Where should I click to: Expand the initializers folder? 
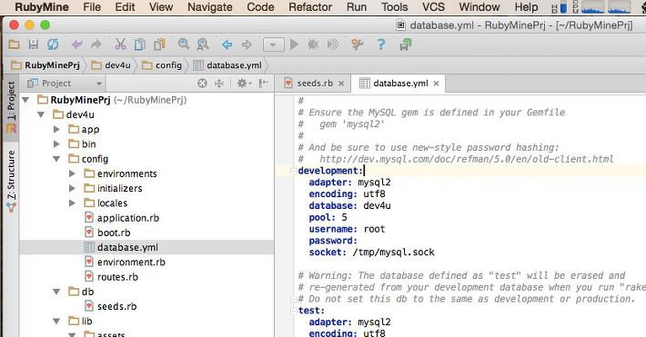coord(72,188)
